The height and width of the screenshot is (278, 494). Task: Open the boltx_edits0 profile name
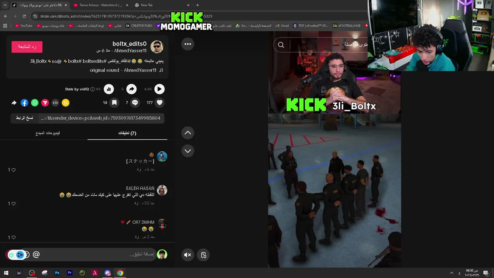click(129, 44)
